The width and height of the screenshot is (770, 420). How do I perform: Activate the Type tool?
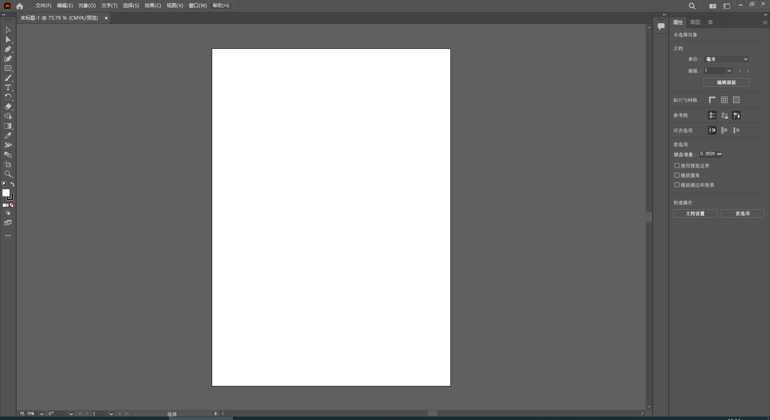[x=8, y=88]
